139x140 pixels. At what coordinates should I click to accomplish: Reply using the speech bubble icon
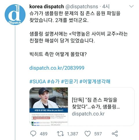coord(33,134)
